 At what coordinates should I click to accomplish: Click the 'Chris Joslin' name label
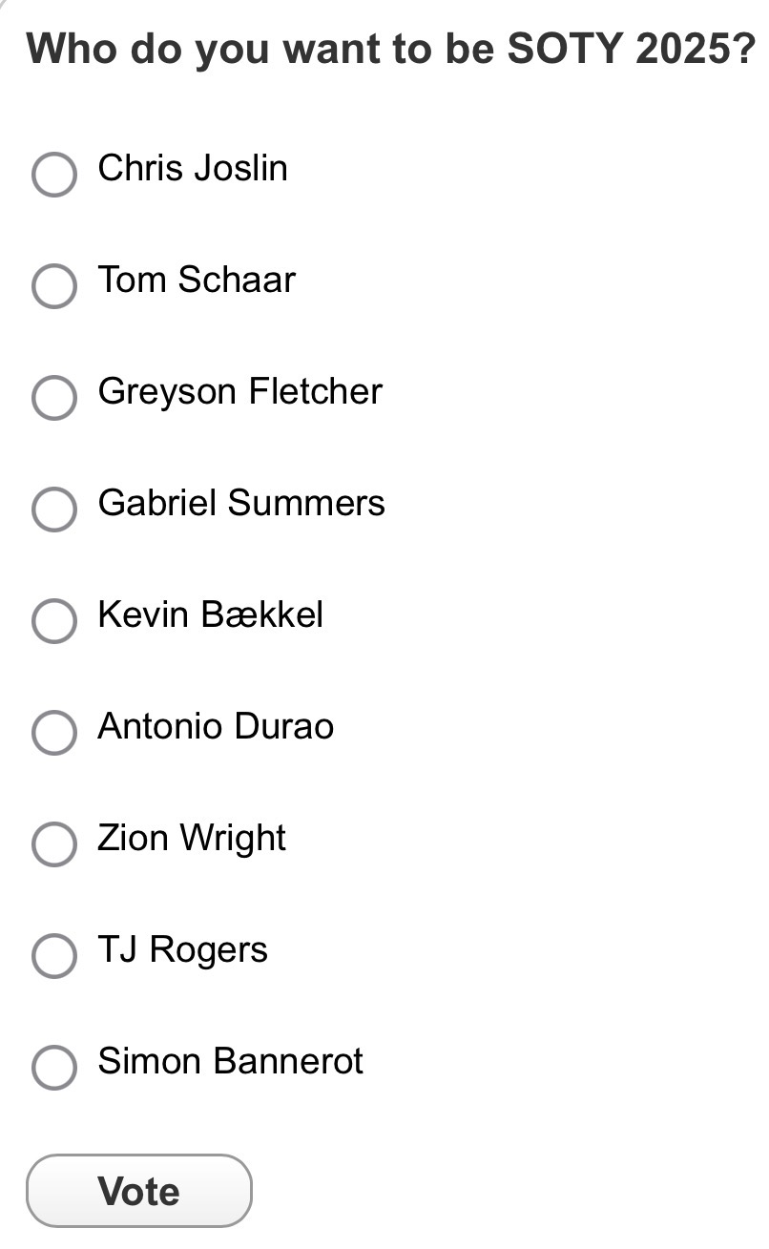tap(193, 168)
